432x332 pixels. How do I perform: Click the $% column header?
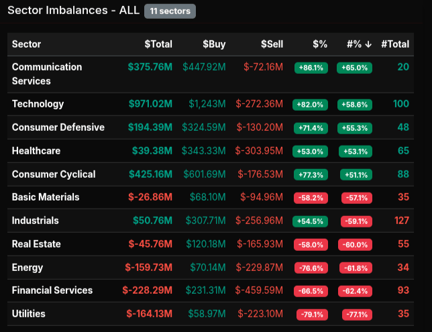[x=320, y=44]
